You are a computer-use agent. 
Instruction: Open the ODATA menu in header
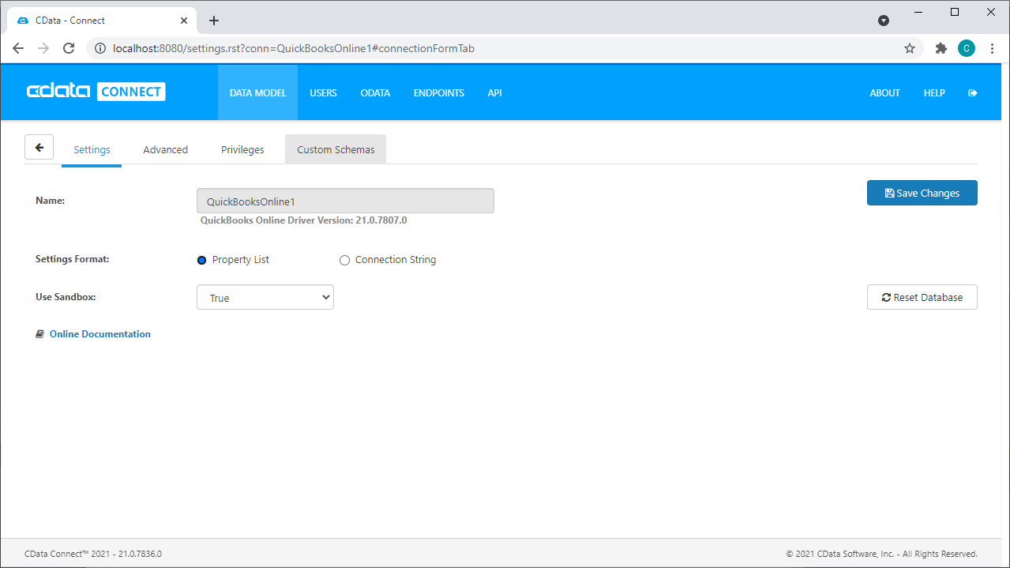point(375,93)
